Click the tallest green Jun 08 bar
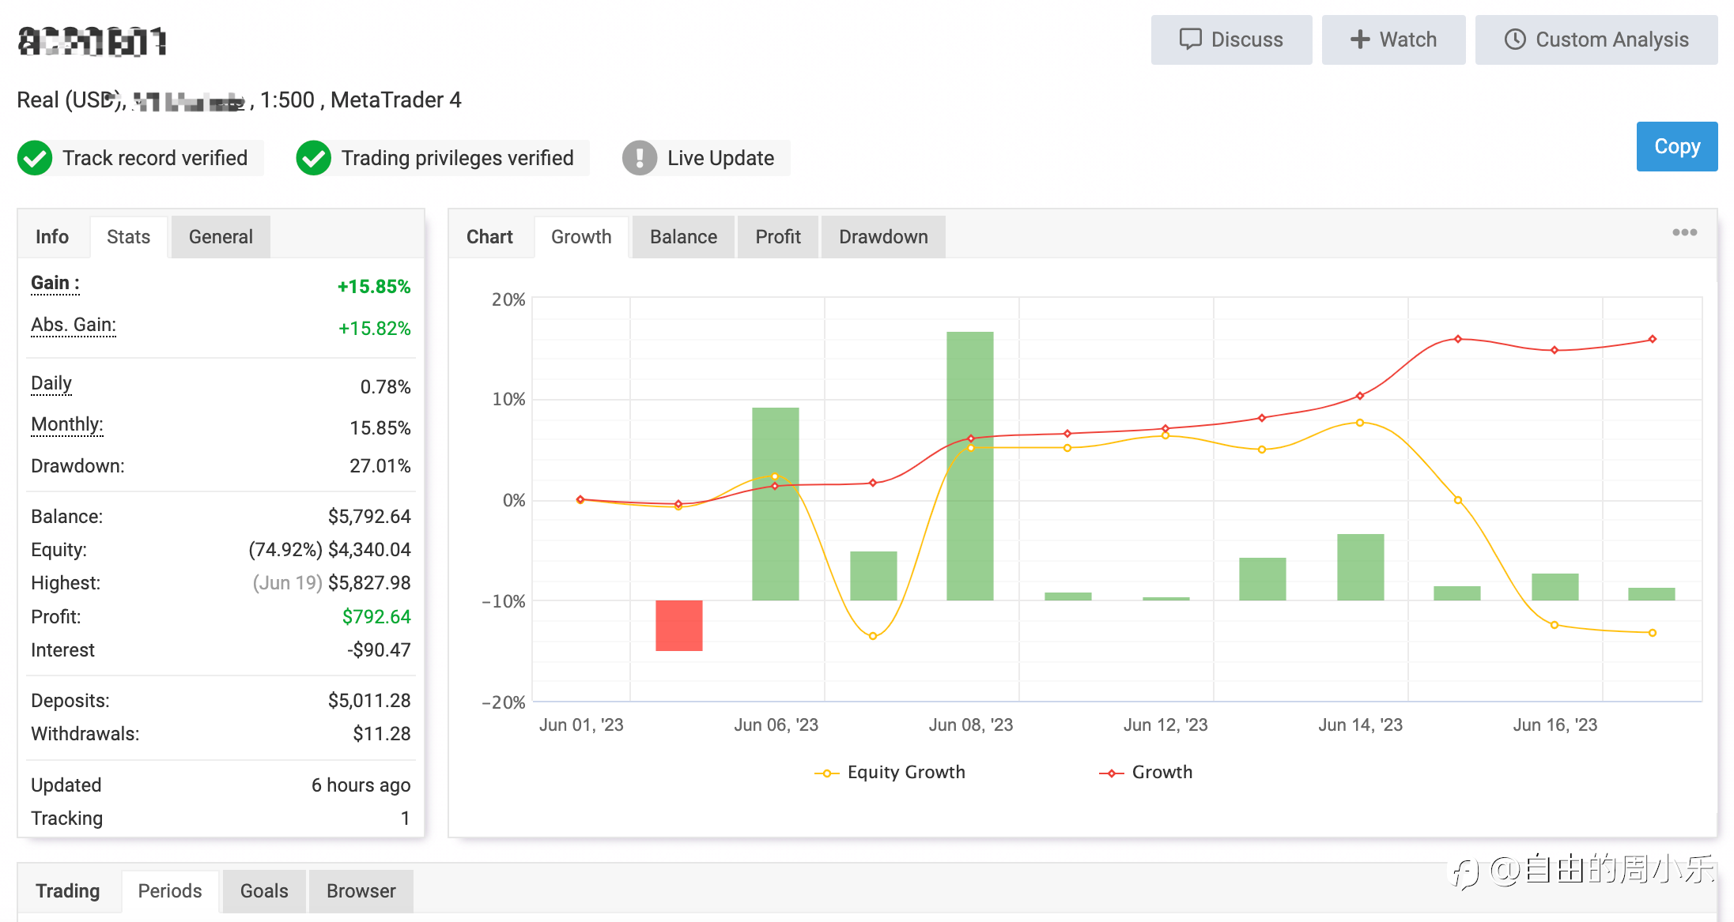This screenshot has width=1734, height=922. pyautogui.click(x=970, y=466)
